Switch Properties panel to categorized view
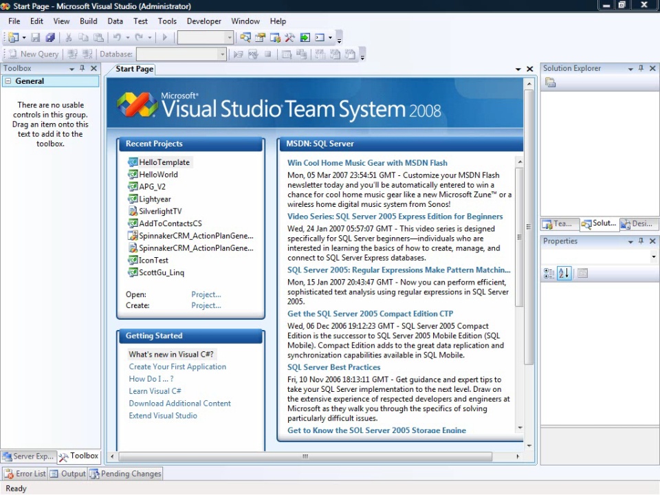The height and width of the screenshot is (495, 660). click(549, 273)
